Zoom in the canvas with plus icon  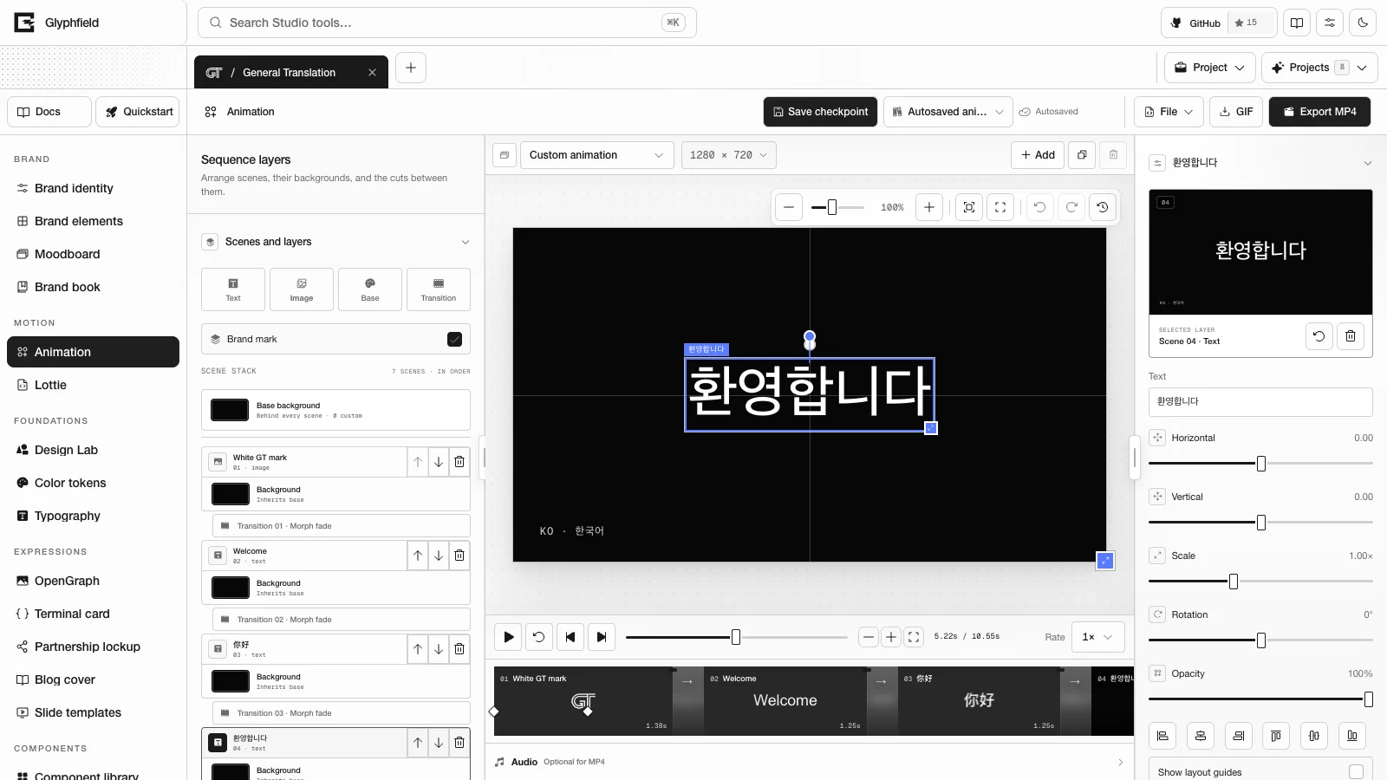[929, 207]
